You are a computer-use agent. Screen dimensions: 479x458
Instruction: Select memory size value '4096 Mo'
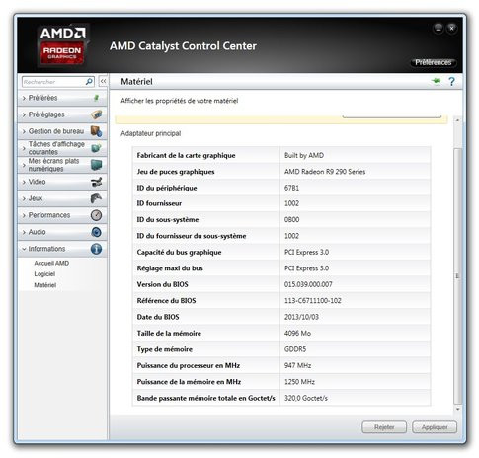click(297, 333)
